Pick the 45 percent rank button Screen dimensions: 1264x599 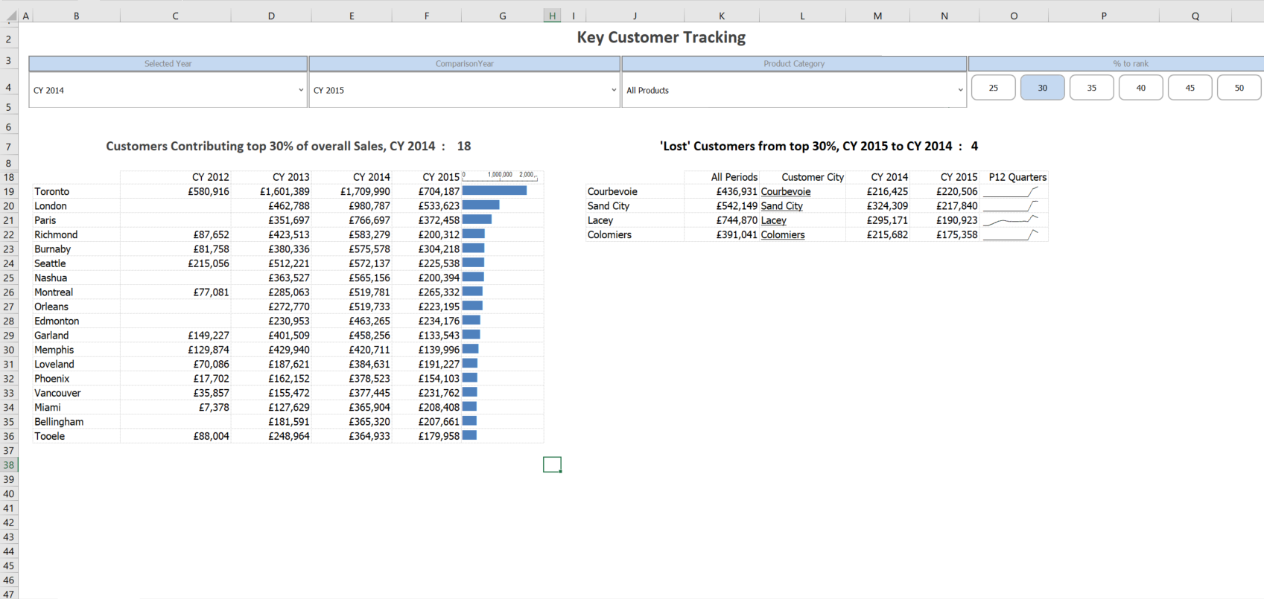pyautogui.click(x=1190, y=88)
